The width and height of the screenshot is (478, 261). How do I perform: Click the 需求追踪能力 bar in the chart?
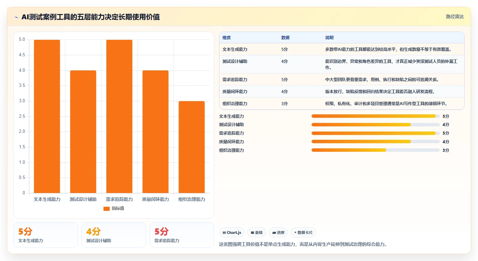point(119,116)
